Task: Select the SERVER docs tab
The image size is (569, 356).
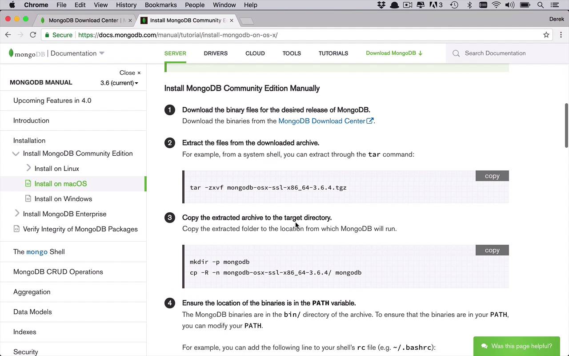Action: (x=175, y=53)
